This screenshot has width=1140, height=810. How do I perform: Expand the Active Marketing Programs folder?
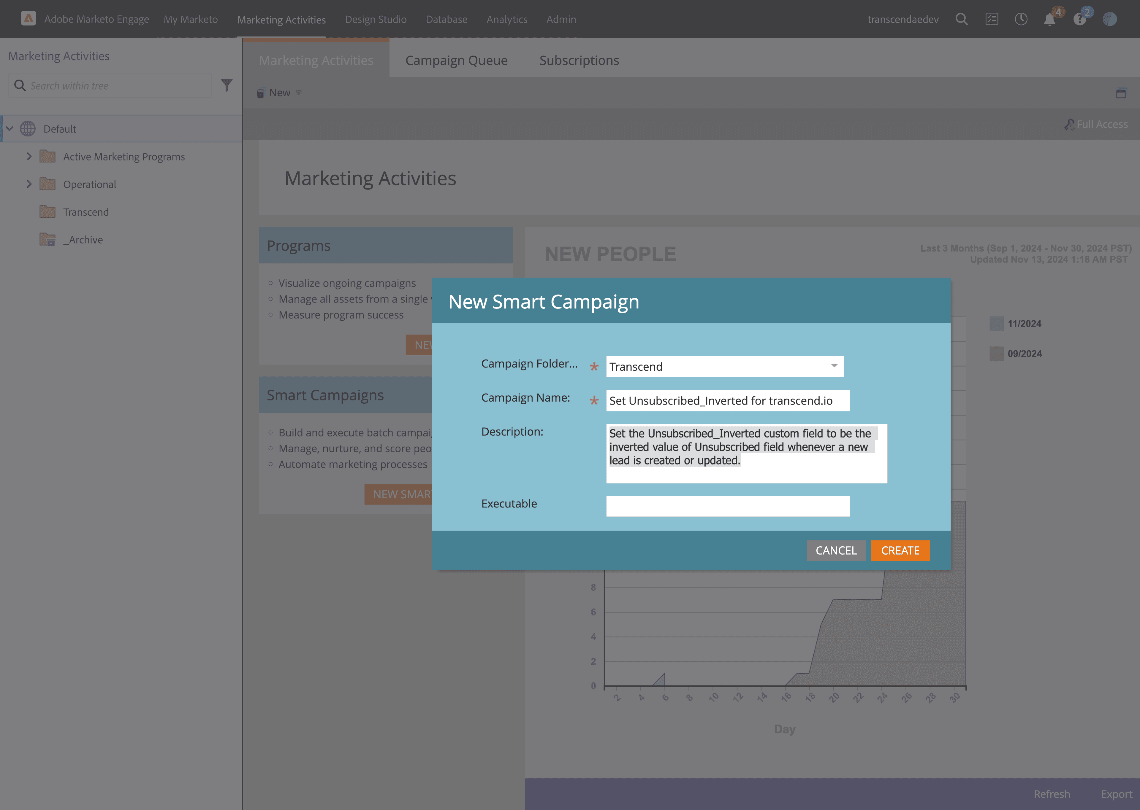tap(29, 157)
